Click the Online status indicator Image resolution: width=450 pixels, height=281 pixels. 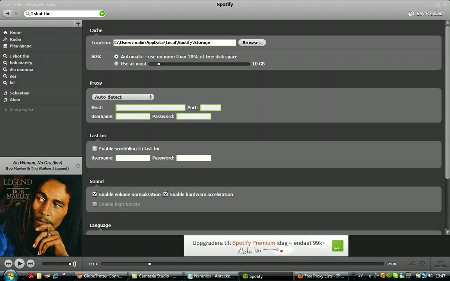pyautogui.click(x=440, y=263)
